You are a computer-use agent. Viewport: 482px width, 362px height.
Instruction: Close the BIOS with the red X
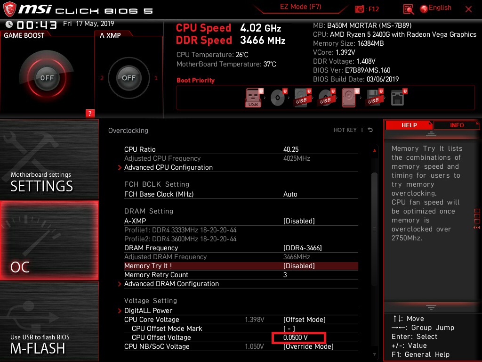pyautogui.click(x=468, y=9)
